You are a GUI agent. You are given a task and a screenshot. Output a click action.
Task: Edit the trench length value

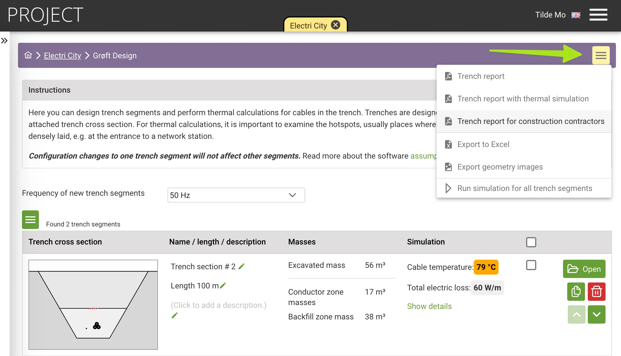pos(223,286)
